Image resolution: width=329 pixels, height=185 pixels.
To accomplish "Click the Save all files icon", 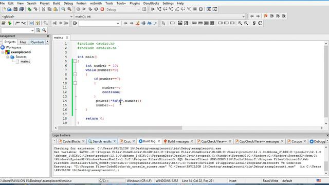I will coord(22,9).
